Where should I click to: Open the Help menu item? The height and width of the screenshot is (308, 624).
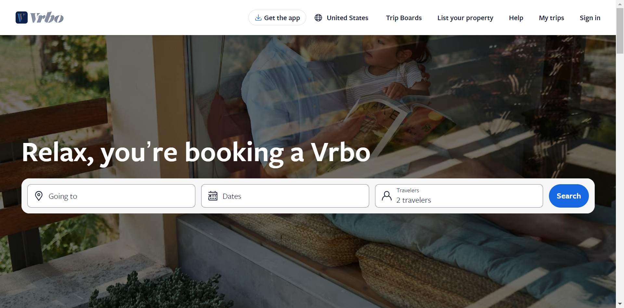point(516,18)
